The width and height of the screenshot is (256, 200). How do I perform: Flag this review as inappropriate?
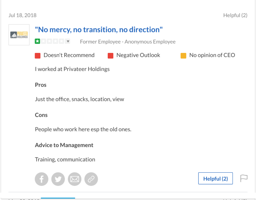tap(244, 178)
